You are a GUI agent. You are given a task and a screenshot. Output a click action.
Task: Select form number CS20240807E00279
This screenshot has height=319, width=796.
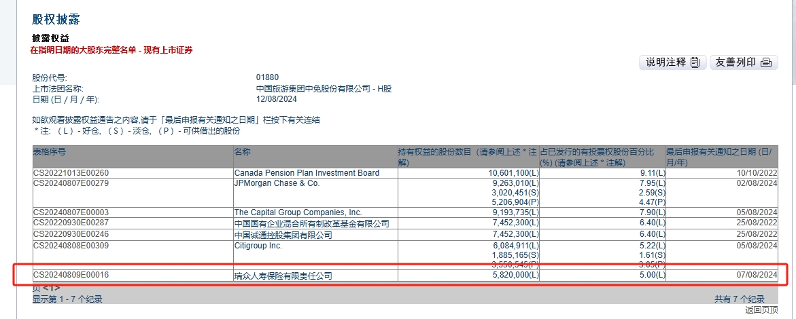point(71,183)
